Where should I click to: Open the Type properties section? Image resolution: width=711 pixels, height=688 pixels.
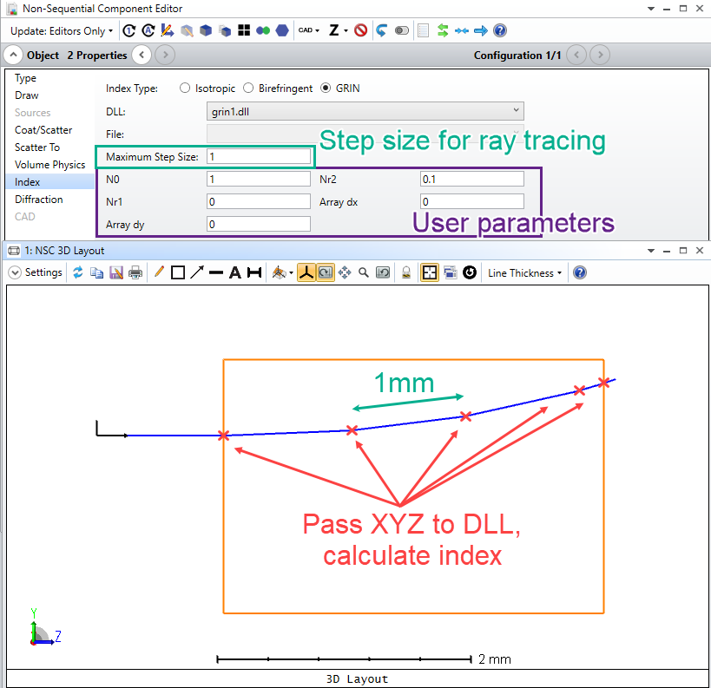point(25,78)
